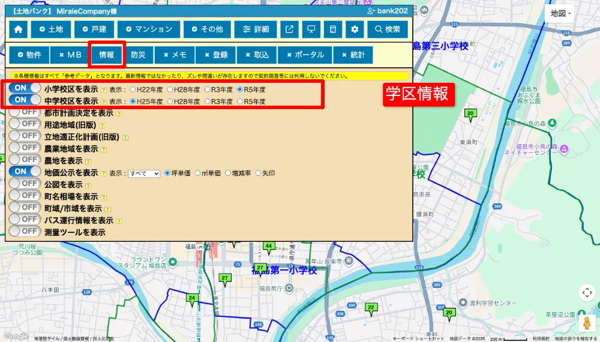600x342 pixels.
Task: Switch to the 統計 tab
Action: point(353,55)
